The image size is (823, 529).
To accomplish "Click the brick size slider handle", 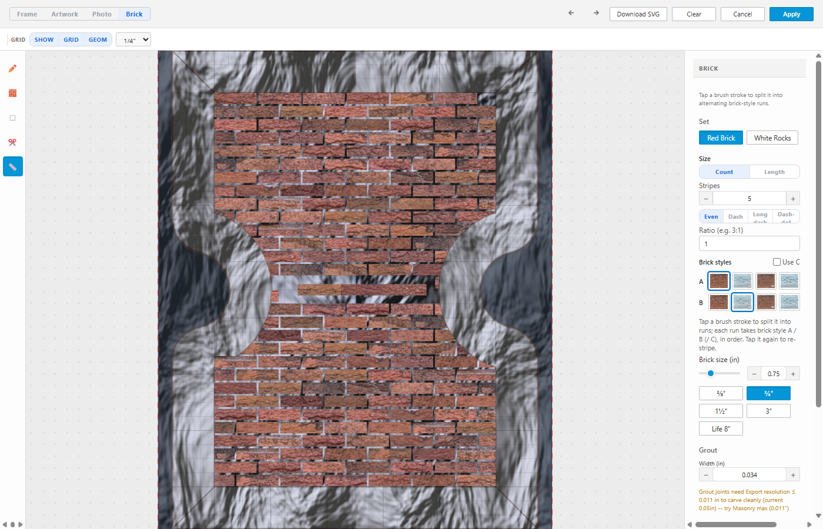I will (x=711, y=373).
